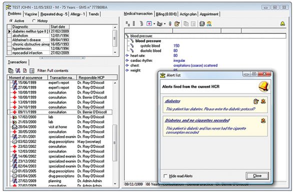Click the bell icon on diabetes alert card
294x193 pixels.
click(x=263, y=101)
